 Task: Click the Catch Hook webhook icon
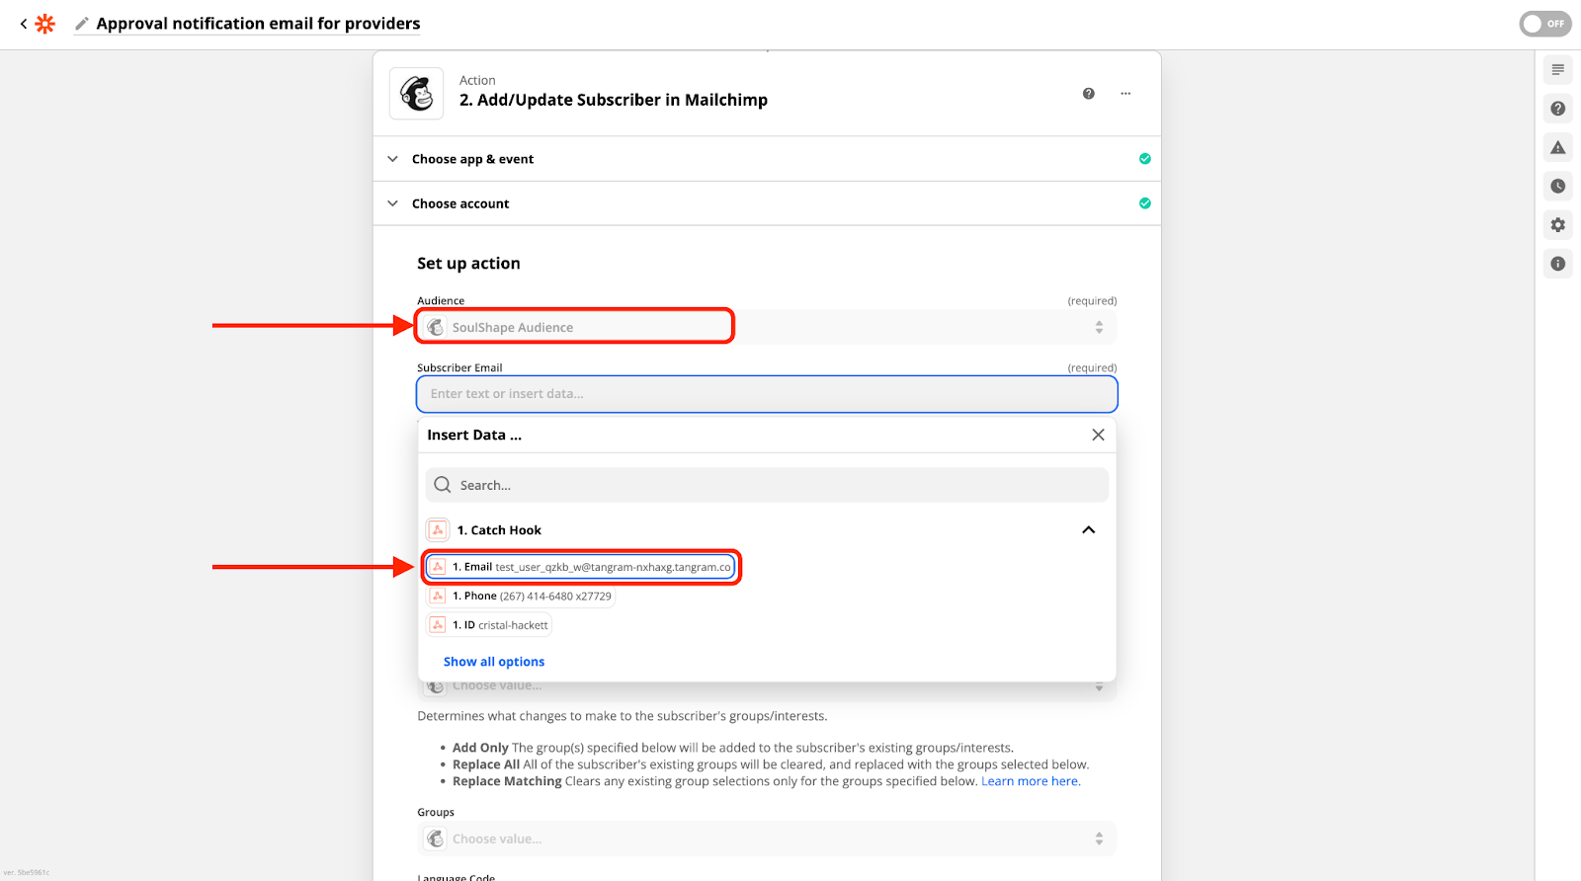click(438, 530)
